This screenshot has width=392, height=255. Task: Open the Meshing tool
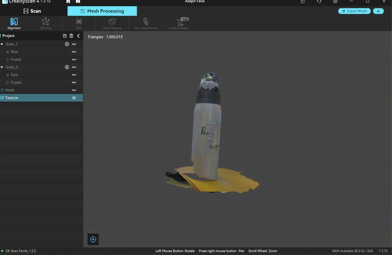(46, 23)
